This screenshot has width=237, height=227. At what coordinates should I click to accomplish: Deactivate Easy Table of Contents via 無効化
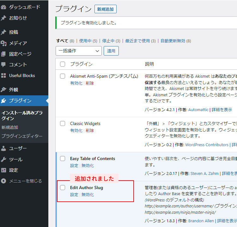88,165
